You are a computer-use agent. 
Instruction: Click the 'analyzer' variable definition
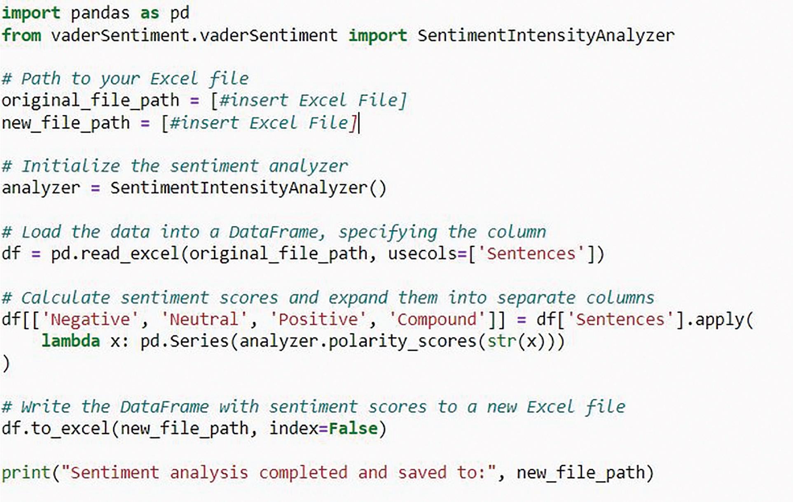point(41,188)
